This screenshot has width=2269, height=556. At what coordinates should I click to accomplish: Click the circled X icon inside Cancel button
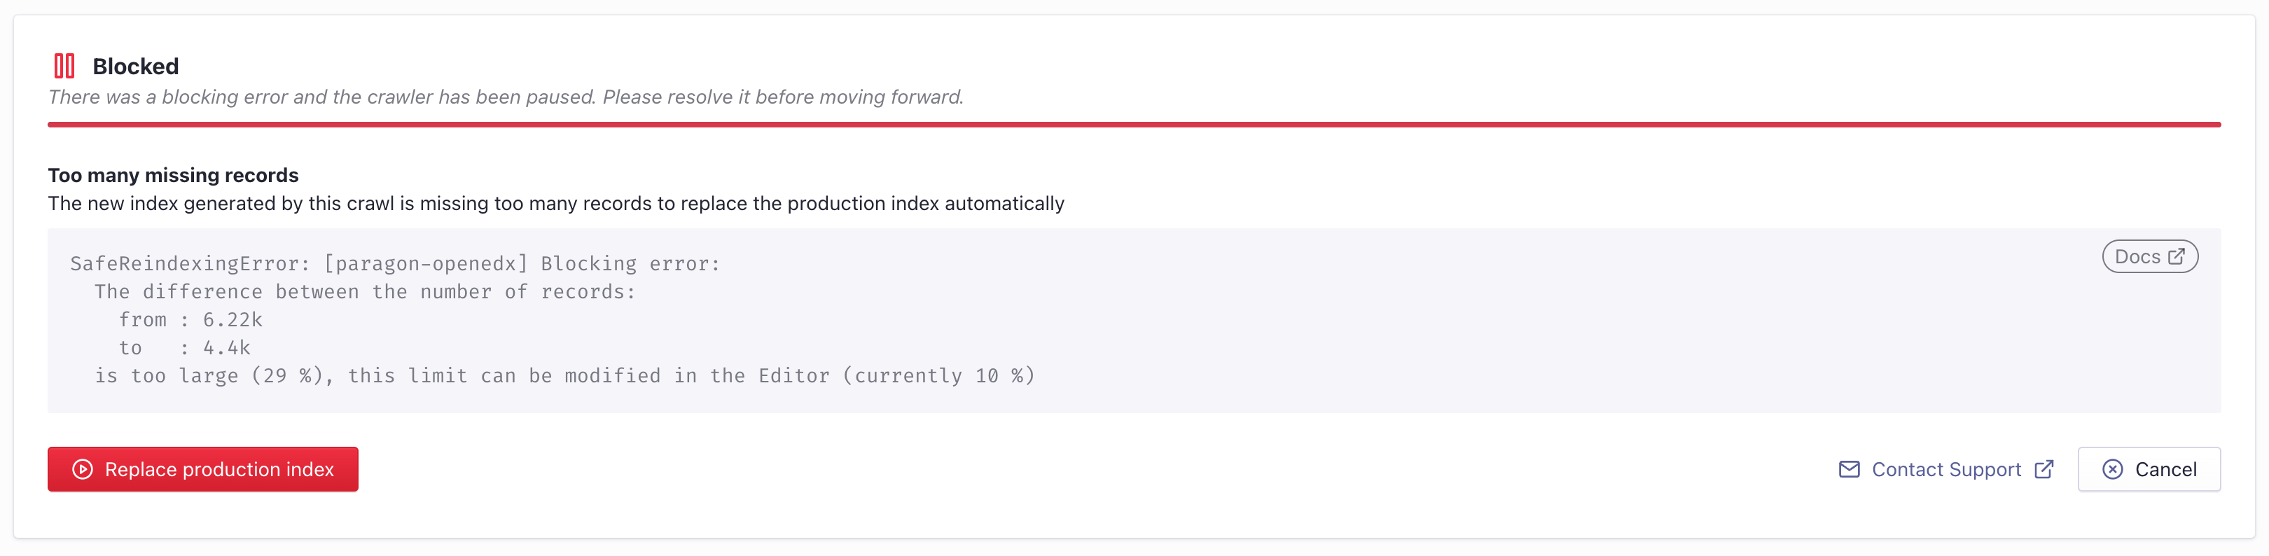click(x=2111, y=468)
